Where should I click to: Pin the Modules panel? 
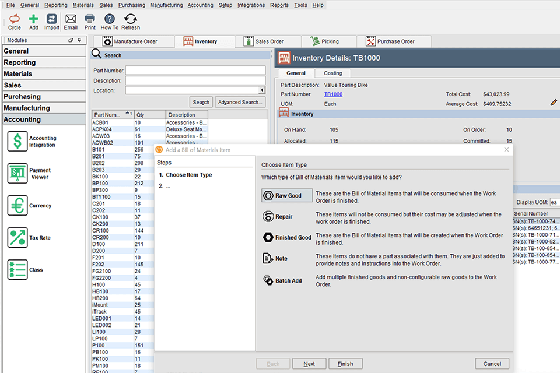pyautogui.click(x=79, y=40)
